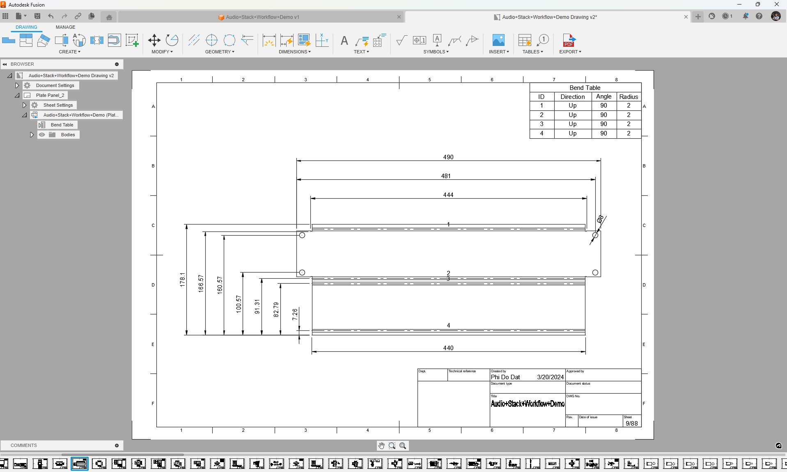The width and height of the screenshot is (787, 472).
Task: Collapse the Plate Panel_2 sheet node
Action: coord(17,95)
